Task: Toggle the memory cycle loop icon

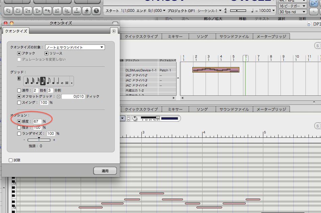Action: [x=28, y=10]
